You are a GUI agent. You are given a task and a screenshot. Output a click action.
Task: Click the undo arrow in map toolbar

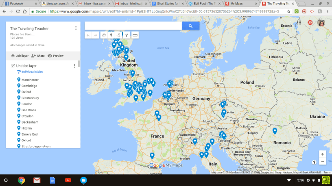pos(88,35)
